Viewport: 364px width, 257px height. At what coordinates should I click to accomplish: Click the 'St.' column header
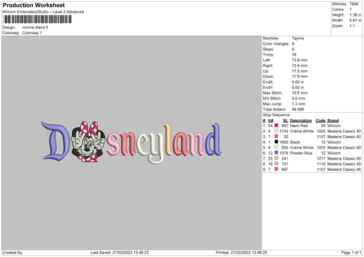(286, 121)
